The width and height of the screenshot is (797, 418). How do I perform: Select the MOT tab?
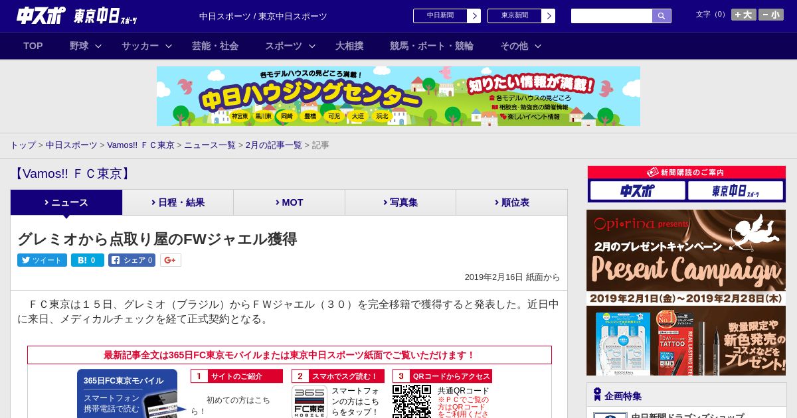point(289,202)
